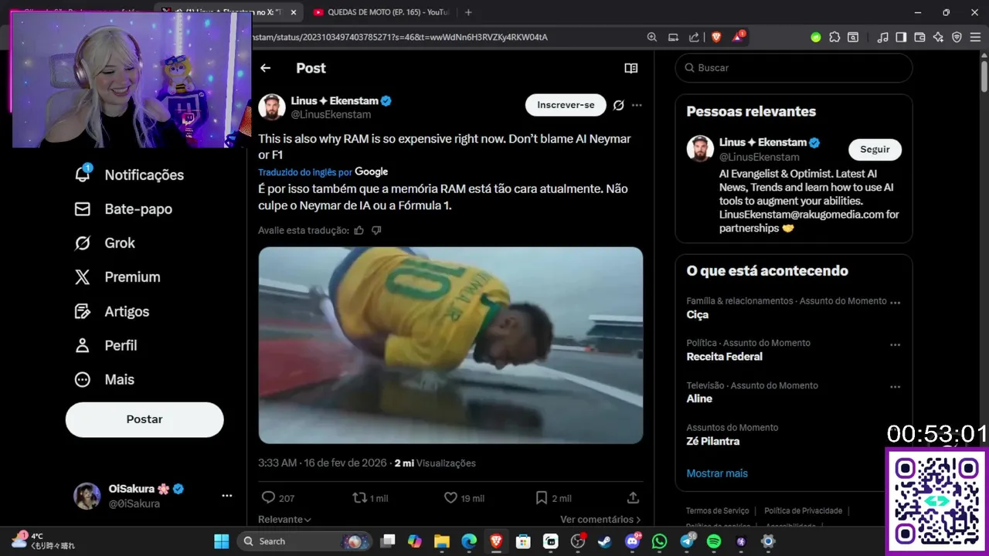Like the translation with thumbs up
The height and width of the screenshot is (556, 989).
click(359, 230)
